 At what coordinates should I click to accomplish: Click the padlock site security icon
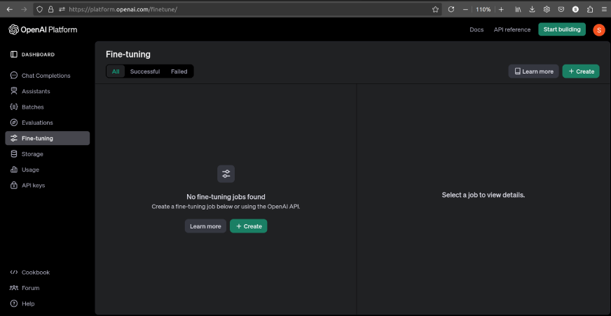[x=50, y=9]
